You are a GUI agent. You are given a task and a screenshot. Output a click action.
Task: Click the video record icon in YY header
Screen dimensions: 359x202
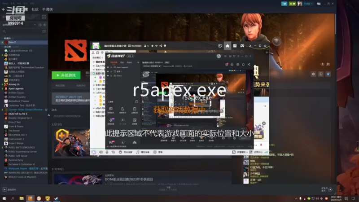(x=220, y=46)
